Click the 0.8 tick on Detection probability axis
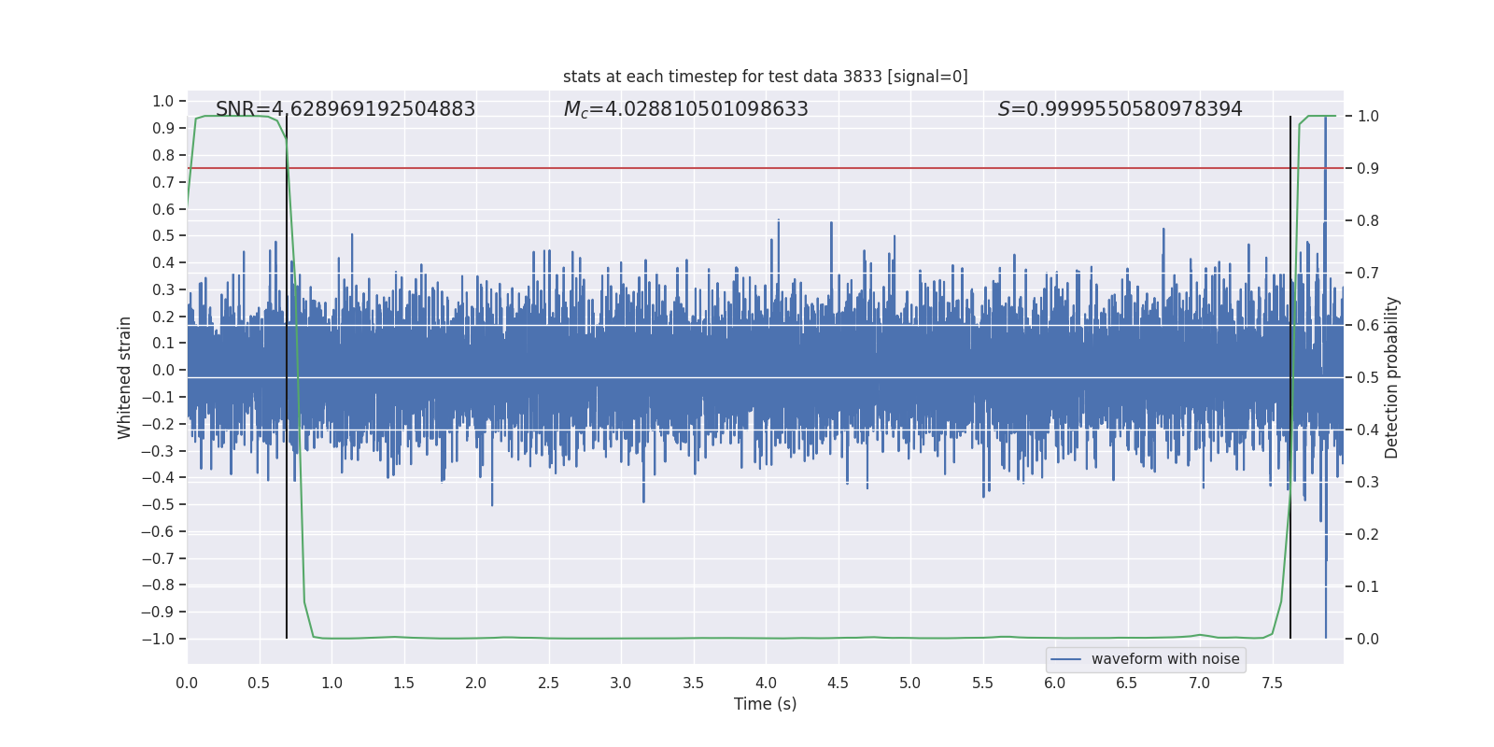Screen dimensions: 1494x747 pyautogui.click(x=1368, y=220)
